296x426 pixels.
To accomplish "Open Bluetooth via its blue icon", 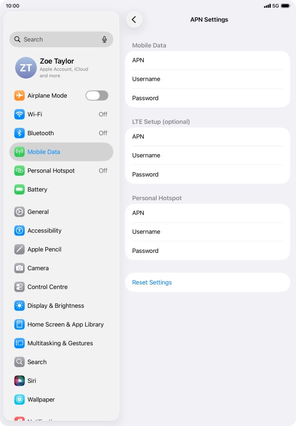I will 19,133.
